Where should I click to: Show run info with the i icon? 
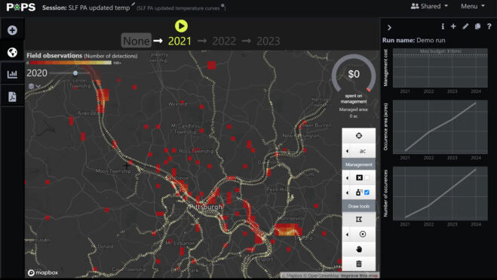443,26
